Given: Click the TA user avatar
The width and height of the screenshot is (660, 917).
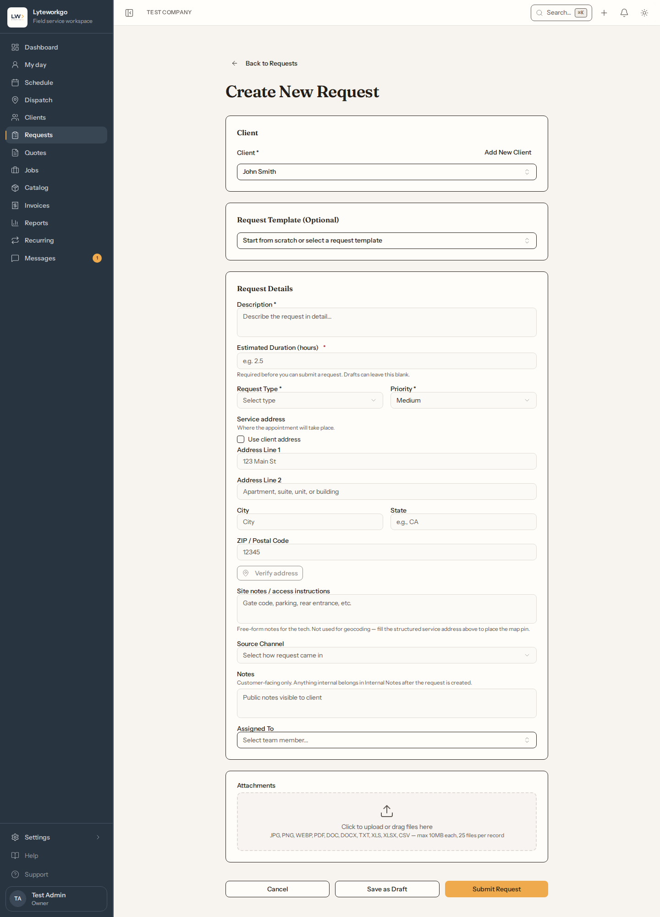Looking at the screenshot, I should [18, 899].
